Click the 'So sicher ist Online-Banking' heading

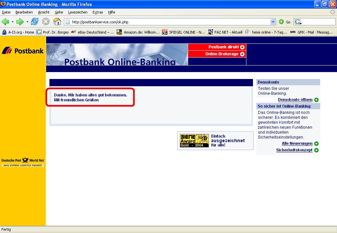pos(284,106)
